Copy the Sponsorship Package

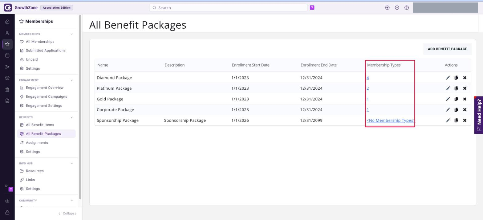tap(456, 120)
